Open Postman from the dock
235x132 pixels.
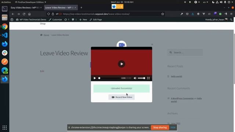click(5, 62)
